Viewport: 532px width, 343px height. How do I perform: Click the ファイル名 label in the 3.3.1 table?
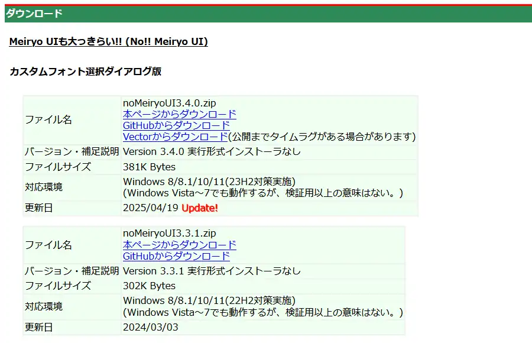pos(48,244)
